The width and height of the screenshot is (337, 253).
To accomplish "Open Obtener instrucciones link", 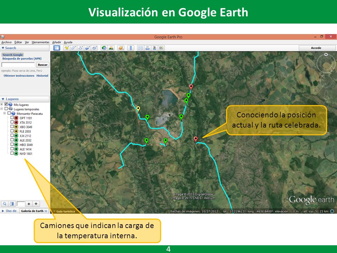I will 19,76.
